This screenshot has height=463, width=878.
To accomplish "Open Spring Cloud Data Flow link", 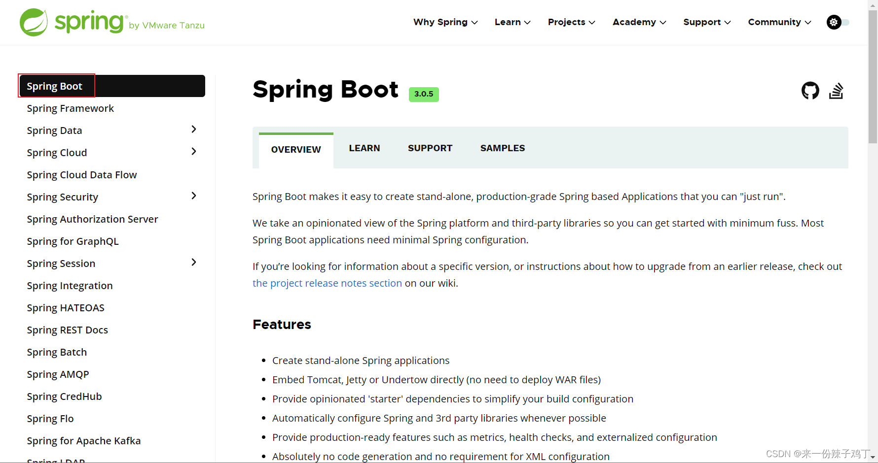I will pos(82,175).
